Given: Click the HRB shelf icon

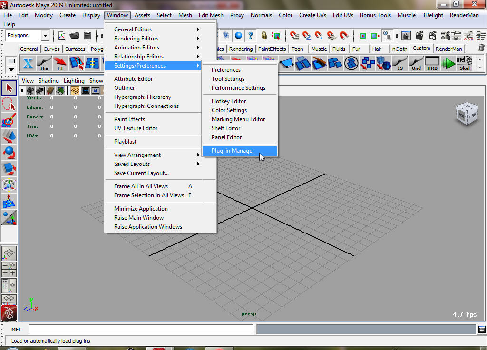Looking at the screenshot, I should 432,63.
